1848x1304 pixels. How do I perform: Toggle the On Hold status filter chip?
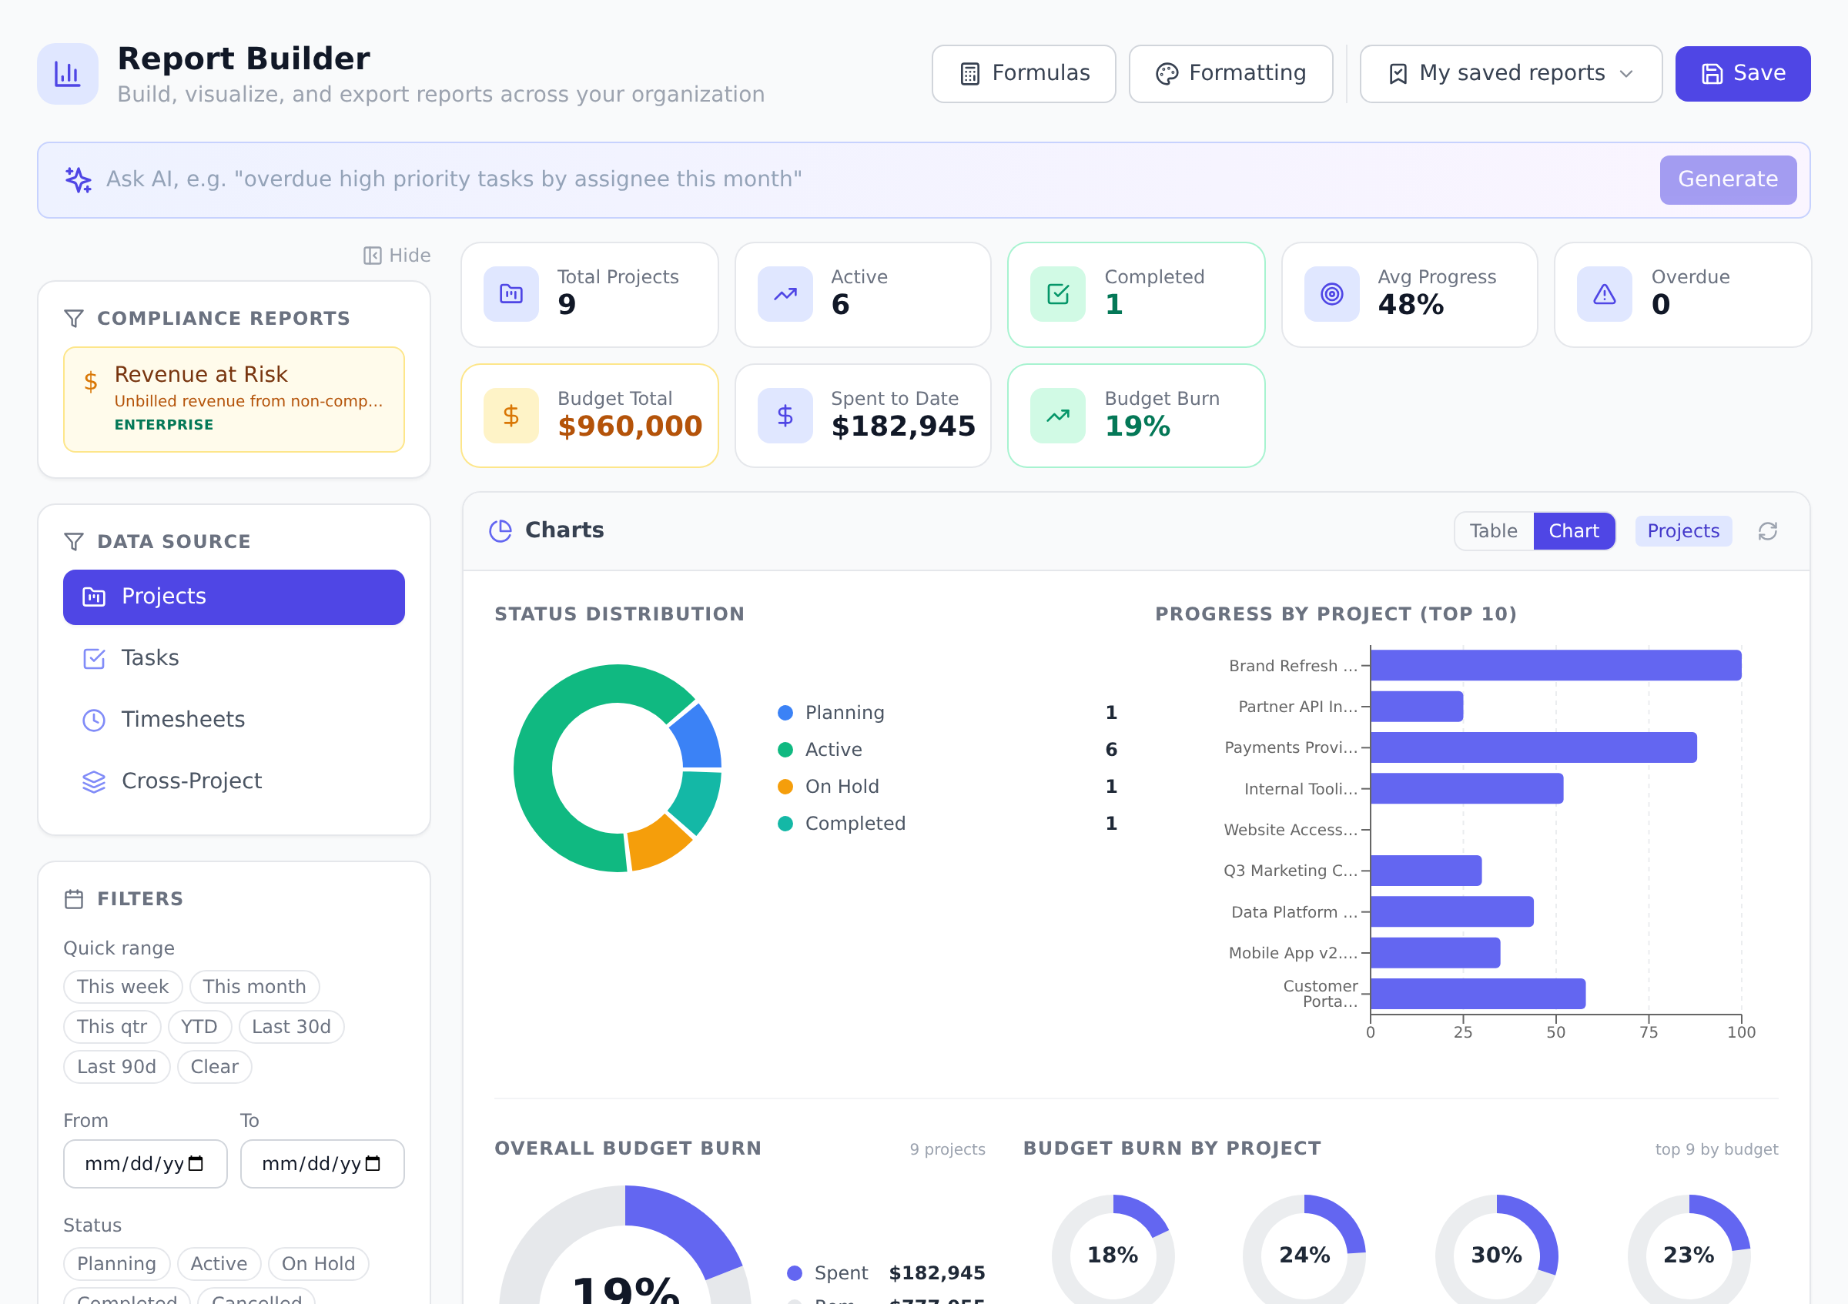318,1264
